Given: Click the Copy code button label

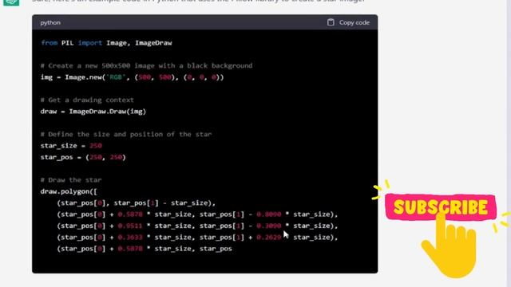Looking at the screenshot, I should point(355,22).
